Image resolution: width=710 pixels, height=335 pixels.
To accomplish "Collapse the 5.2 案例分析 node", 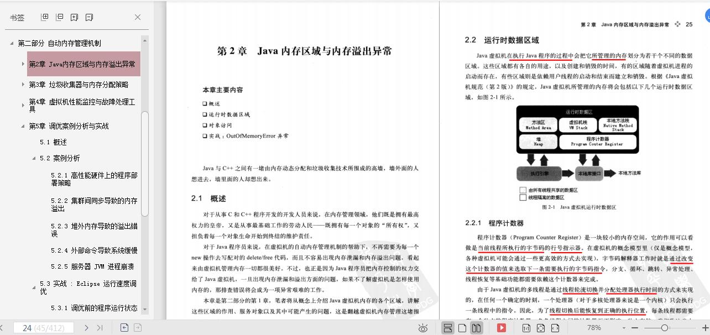I will tap(34, 158).
